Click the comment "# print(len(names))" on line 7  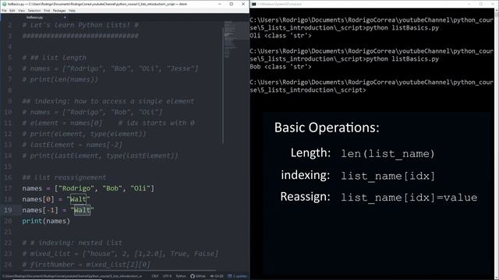point(60,79)
